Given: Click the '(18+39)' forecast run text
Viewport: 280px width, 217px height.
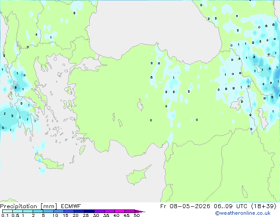Looking at the screenshot, I should tap(264, 206).
